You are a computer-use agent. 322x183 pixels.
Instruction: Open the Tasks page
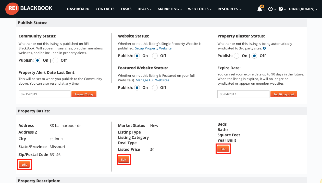[126, 9]
